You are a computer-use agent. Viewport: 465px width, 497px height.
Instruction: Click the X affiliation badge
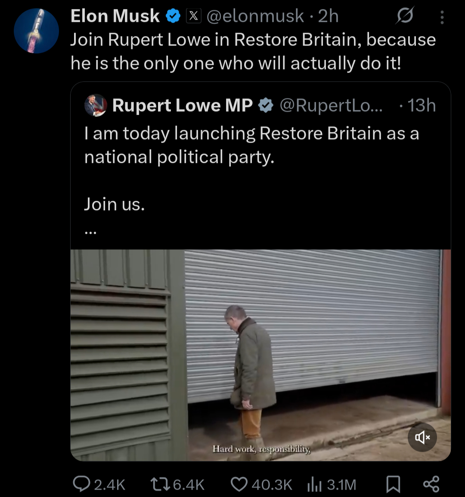[x=194, y=16]
